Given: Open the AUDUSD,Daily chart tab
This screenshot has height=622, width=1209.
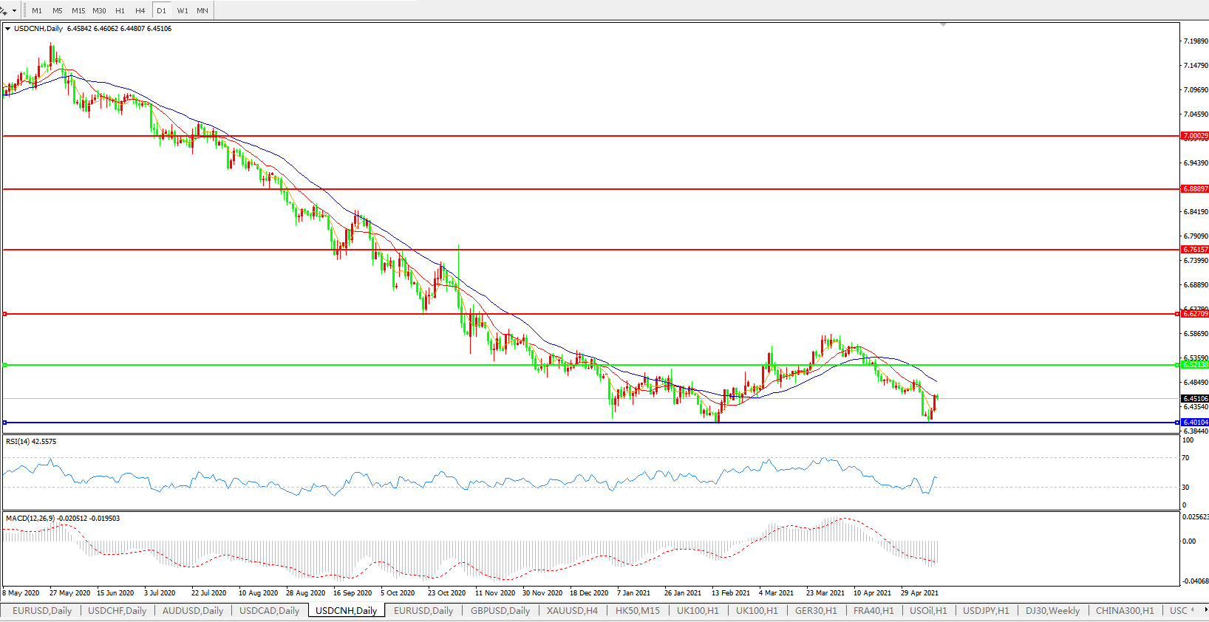Looking at the screenshot, I should 192,610.
